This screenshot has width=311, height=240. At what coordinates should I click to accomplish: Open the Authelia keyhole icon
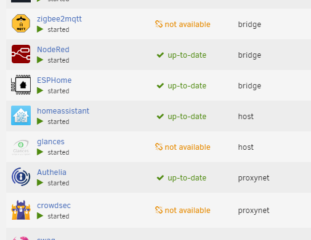pyautogui.click(x=21, y=177)
